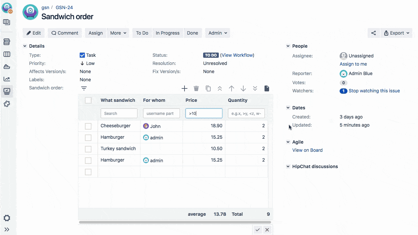Screen dimensions: 418x235
Task: Tick the Turkey sandwich row checkbox
Action: click(88, 149)
